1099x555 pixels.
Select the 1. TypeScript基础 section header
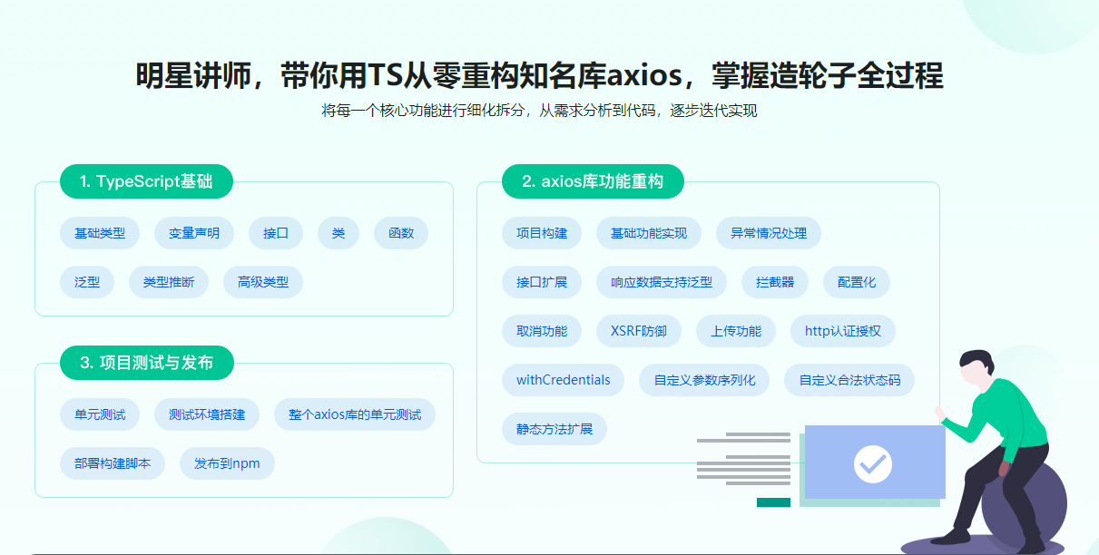[146, 181]
